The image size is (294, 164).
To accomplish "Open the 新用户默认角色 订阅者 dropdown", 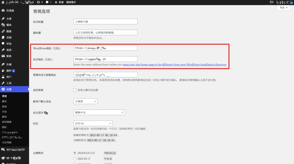I will (86, 101).
